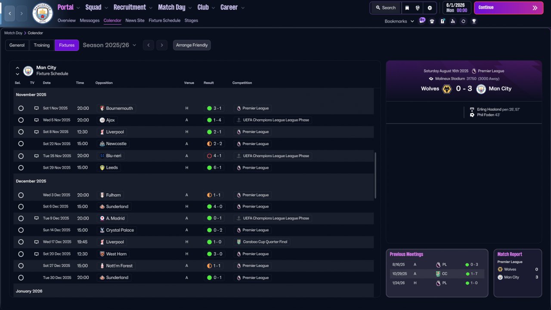The image size is (551, 310).
Task: Click the trophy icon in bookmarks bar
Action: (x=474, y=21)
